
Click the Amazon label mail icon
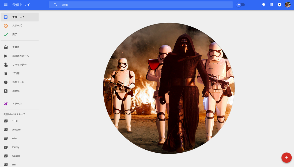(6, 130)
